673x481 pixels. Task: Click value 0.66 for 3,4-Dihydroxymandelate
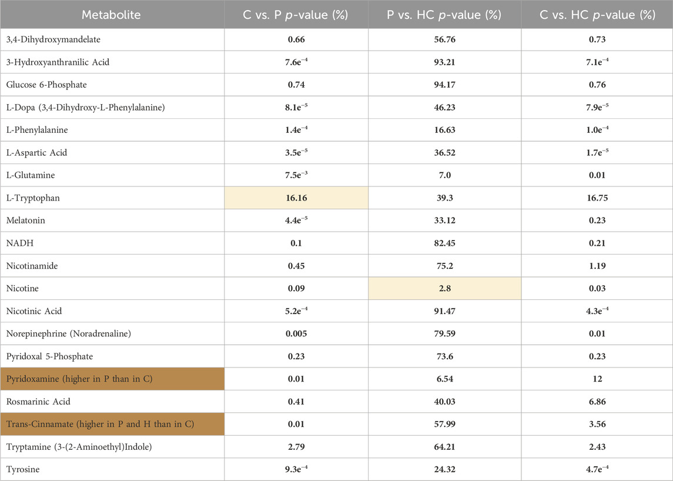coord(296,39)
